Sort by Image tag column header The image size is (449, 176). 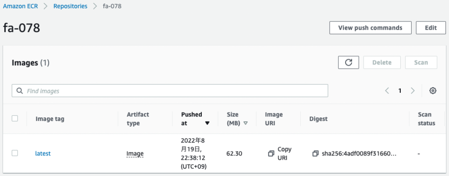point(50,119)
